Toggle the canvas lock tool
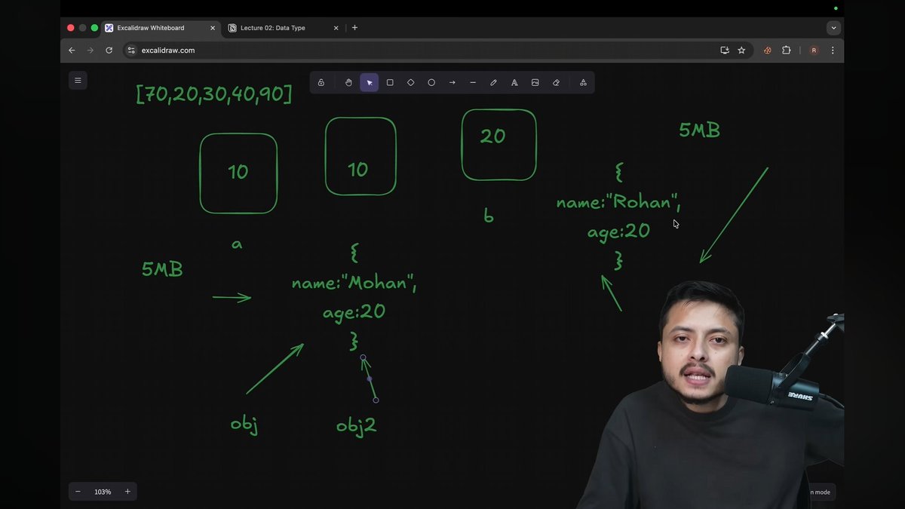 click(x=321, y=82)
